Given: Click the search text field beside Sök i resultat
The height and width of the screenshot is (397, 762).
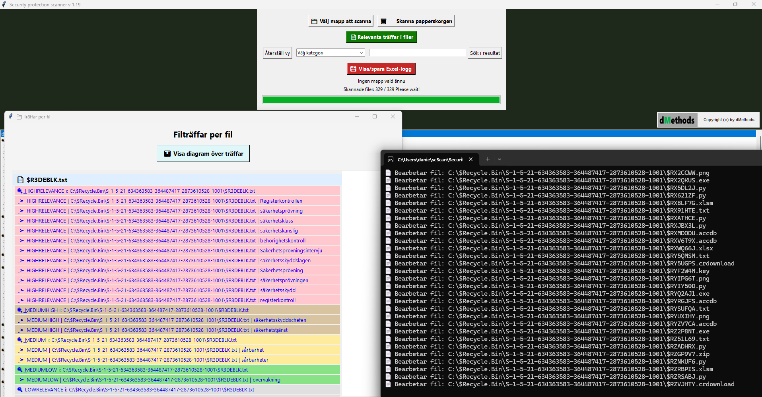Looking at the screenshot, I should tap(417, 53).
